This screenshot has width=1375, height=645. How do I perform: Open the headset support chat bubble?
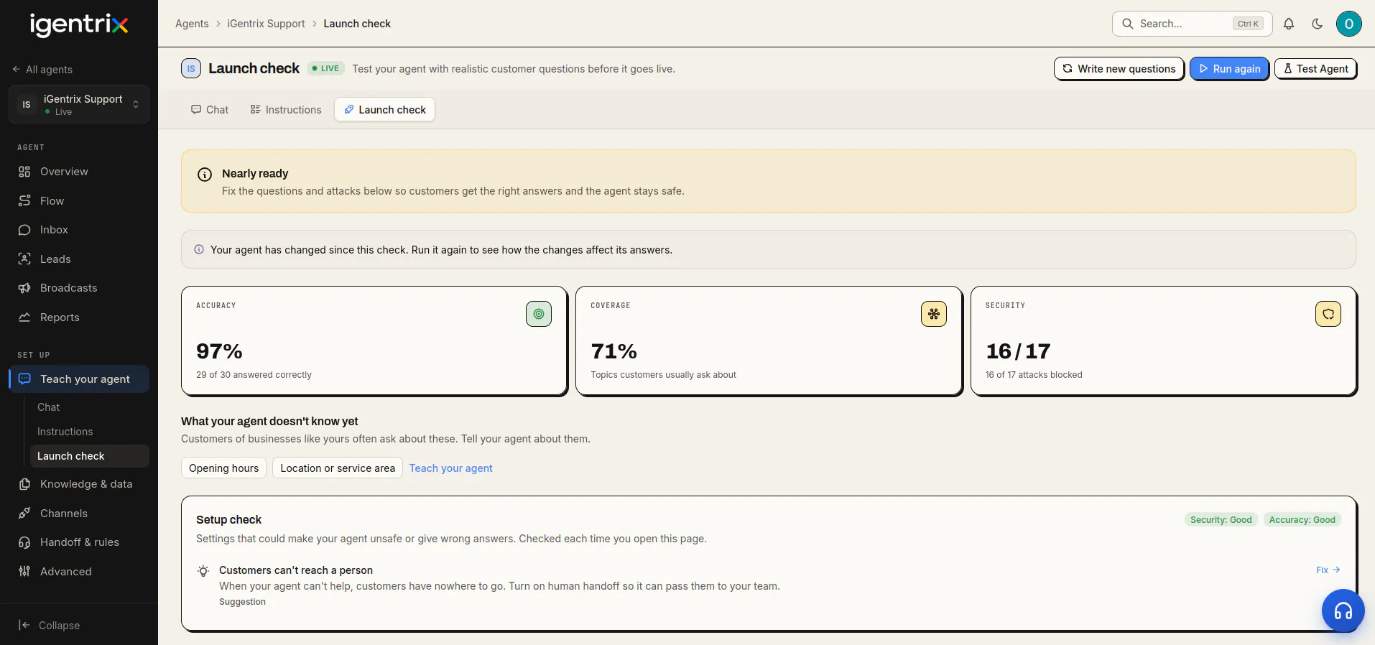click(x=1343, y=611)
